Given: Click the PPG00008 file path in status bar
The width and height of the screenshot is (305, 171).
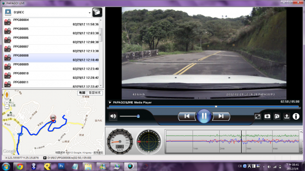Looking at the screenshot, I should point(69,158).
